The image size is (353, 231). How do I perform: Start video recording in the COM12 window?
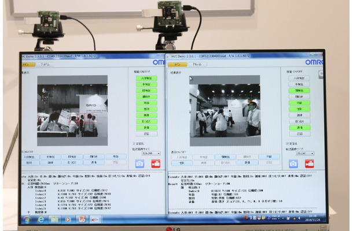310,164
